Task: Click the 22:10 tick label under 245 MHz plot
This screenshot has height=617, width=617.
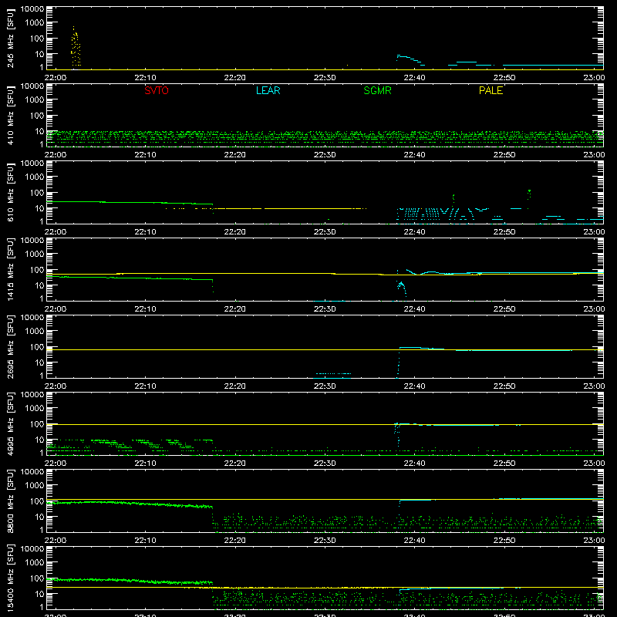Action: coord(145,78)
